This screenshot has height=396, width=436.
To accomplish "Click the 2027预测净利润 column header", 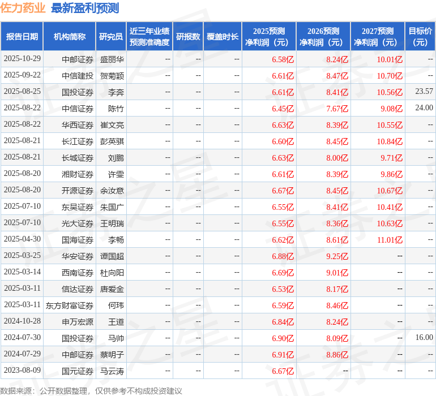I will coord(378,37).
